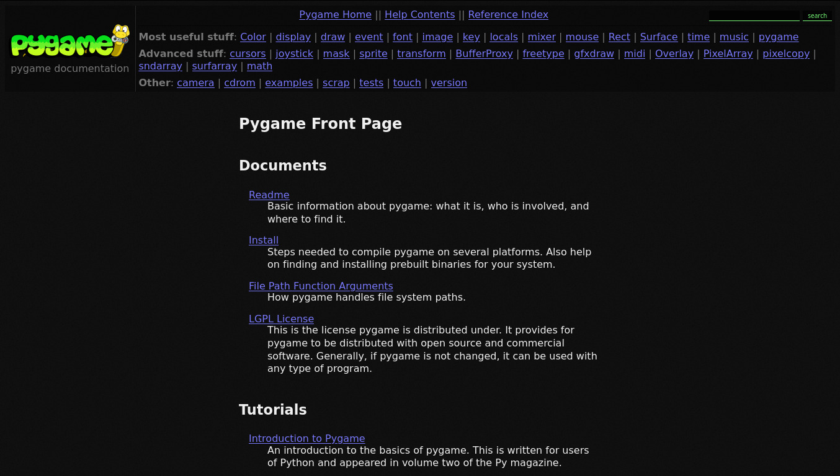Open the mask module link
Viewport: 840px width, 476px height.
[x=336, y=54]
